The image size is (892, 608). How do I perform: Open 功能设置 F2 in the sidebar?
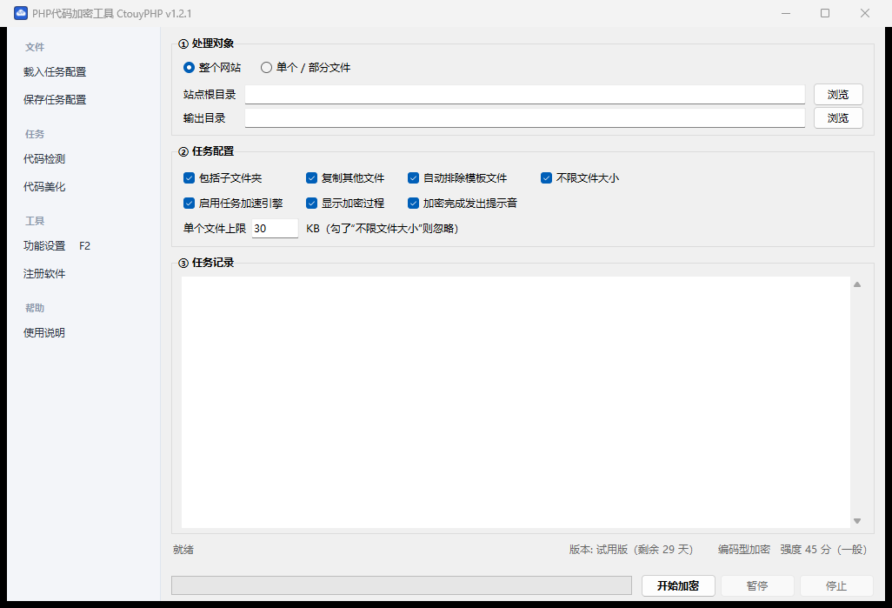(x=57, y=246)
